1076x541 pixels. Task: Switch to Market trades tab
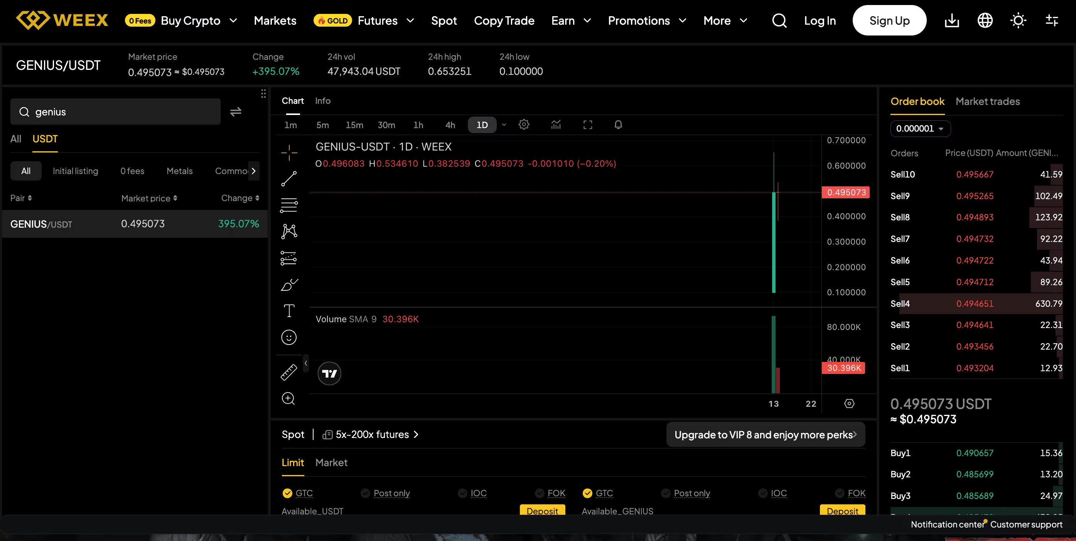987,101
